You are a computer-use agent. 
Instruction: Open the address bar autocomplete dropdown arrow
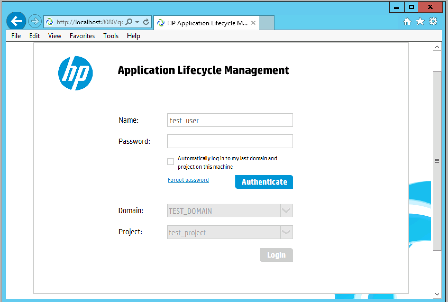137,22
